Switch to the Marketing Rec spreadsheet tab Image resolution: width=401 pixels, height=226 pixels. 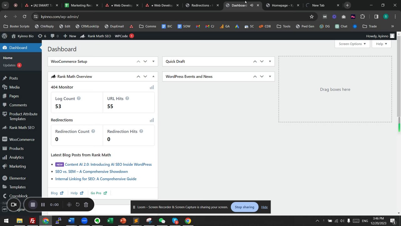[81, 5]
